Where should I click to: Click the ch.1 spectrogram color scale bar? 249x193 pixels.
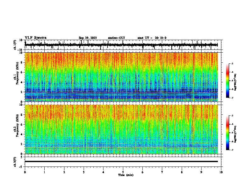(227, 81)
